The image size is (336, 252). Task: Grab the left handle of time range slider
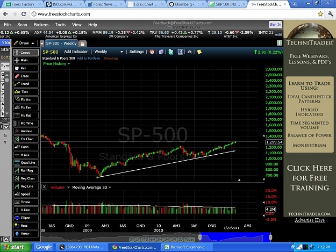click(200, 237)
